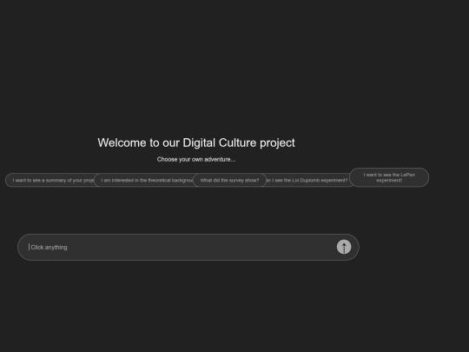Click the "Choose your own adventure..." subtitle

(x=196, y=160)
